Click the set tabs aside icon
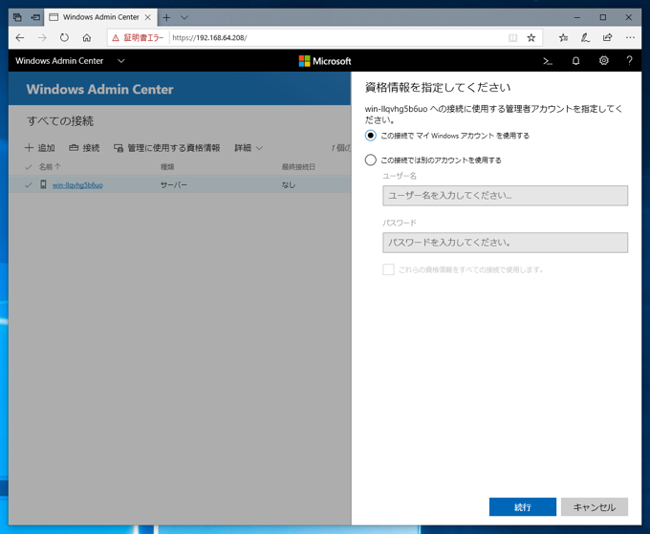The height and width of the screenshot is (534, 650). coord(36,17)
